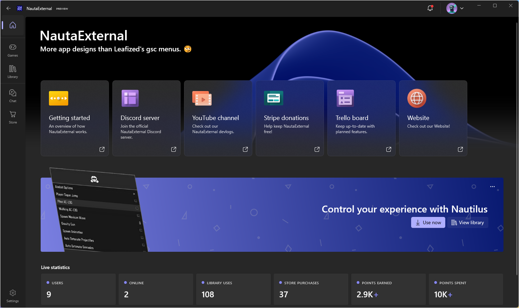Open Settings gear in sidebar
This screenshot has height=308, width=519.
click(13, 296)
